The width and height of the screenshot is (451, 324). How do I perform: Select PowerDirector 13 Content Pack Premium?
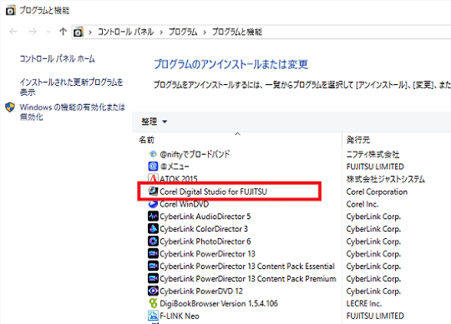[x=248, y=278]
